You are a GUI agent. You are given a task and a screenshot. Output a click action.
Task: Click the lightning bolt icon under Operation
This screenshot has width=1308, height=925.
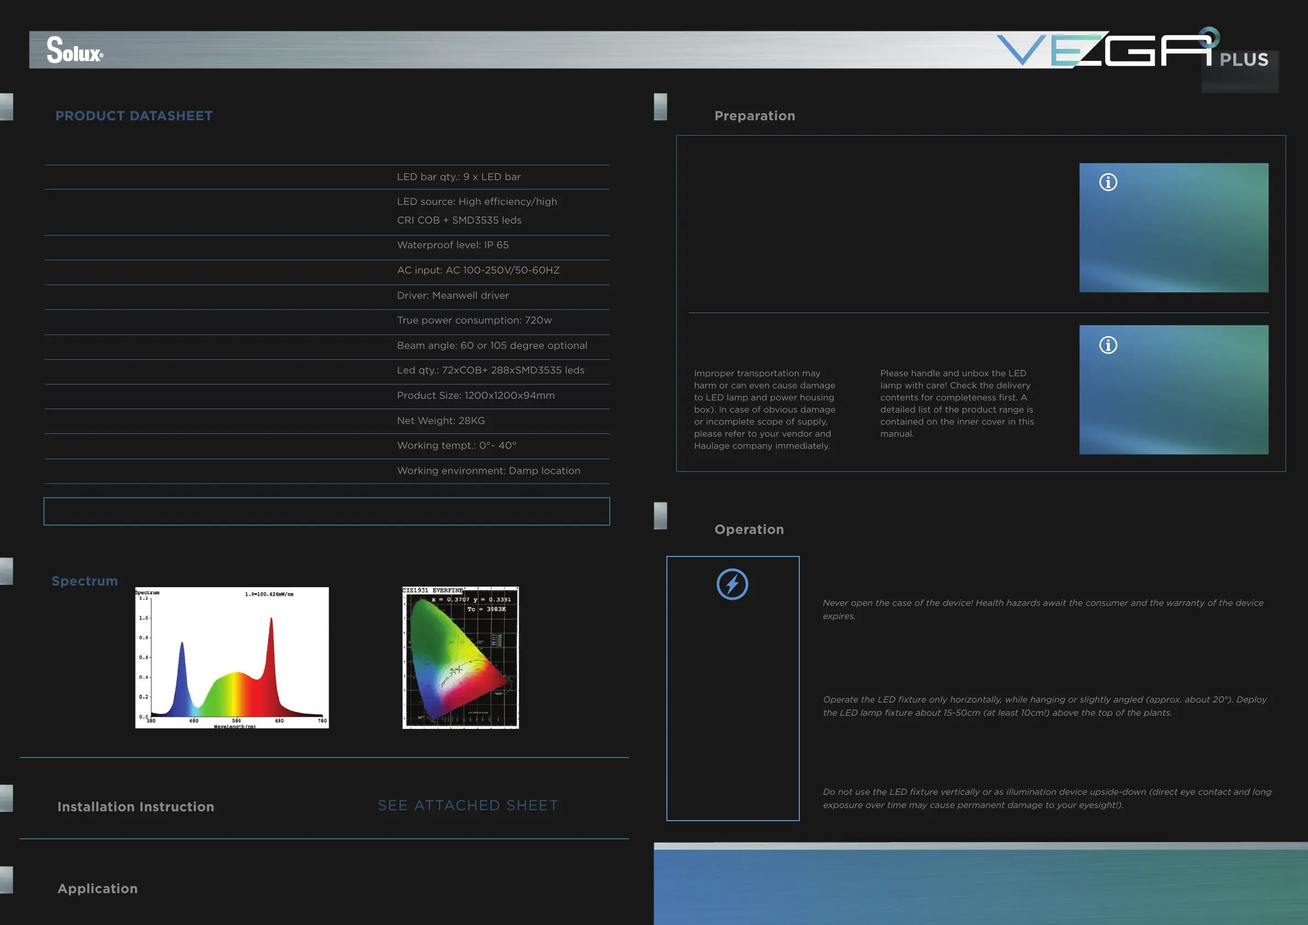pos(732,584)
